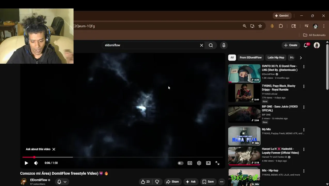Screen dimensions: 329x186
Task: Start voice search with microphone
Action: tap(224, 45)
